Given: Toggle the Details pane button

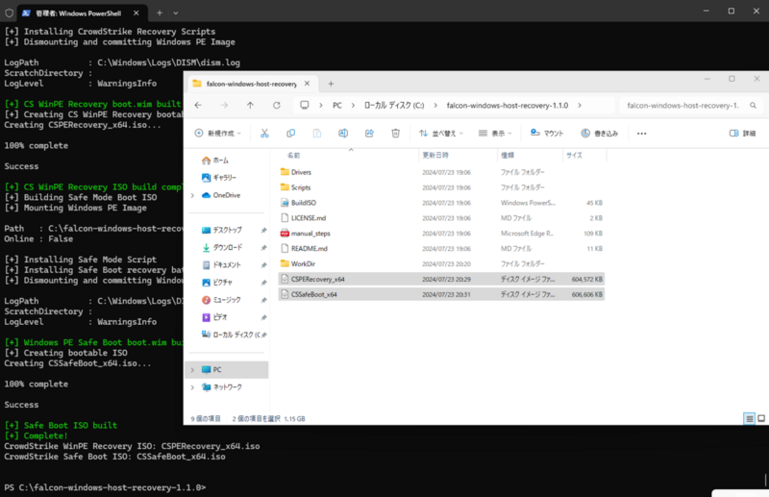Looking at the screenshot, I should [742, 133].
